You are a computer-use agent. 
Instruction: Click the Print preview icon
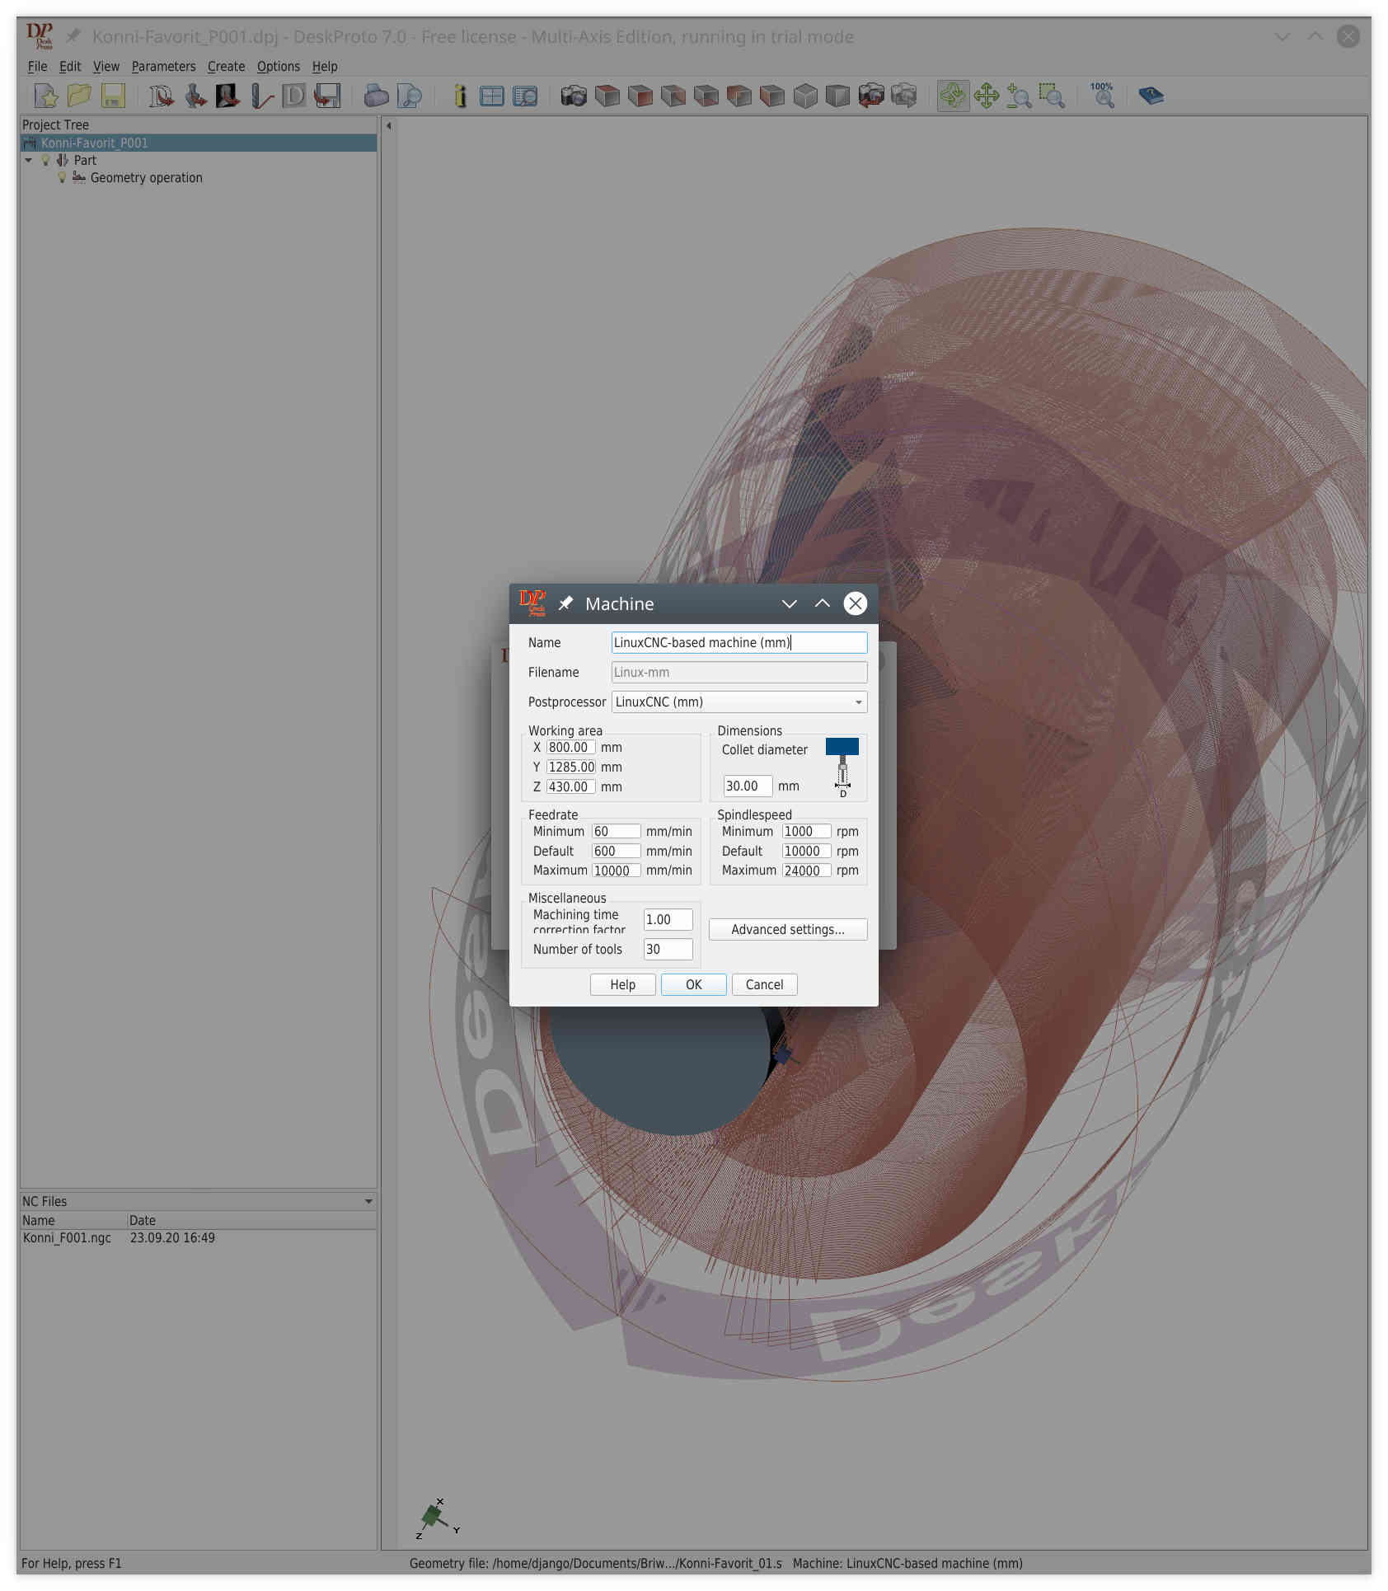pos(409,96)
